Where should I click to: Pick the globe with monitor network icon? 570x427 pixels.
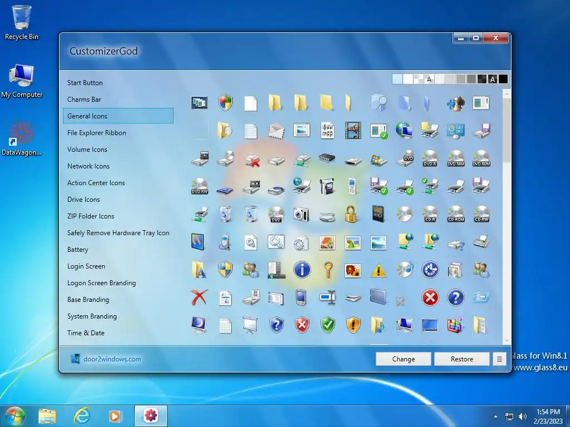(404, 130)
